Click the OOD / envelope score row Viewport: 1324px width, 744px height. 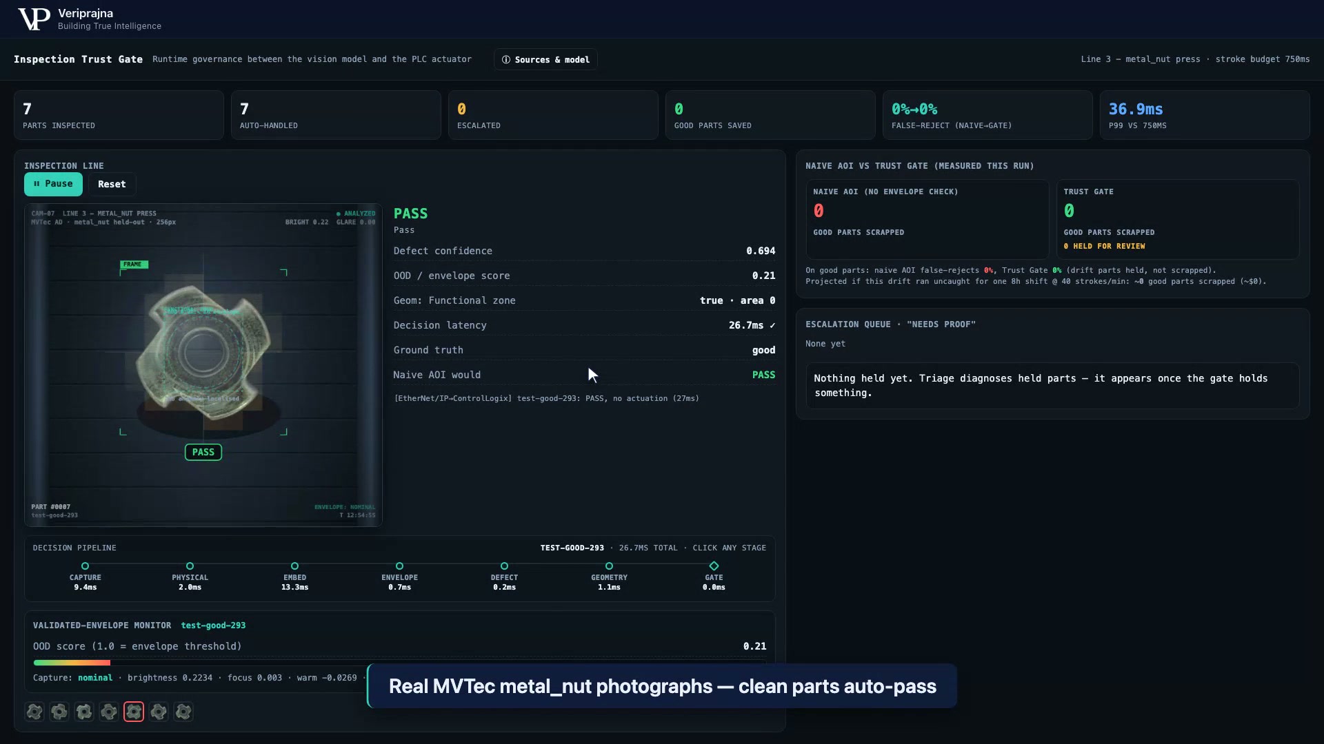(584, 276)
